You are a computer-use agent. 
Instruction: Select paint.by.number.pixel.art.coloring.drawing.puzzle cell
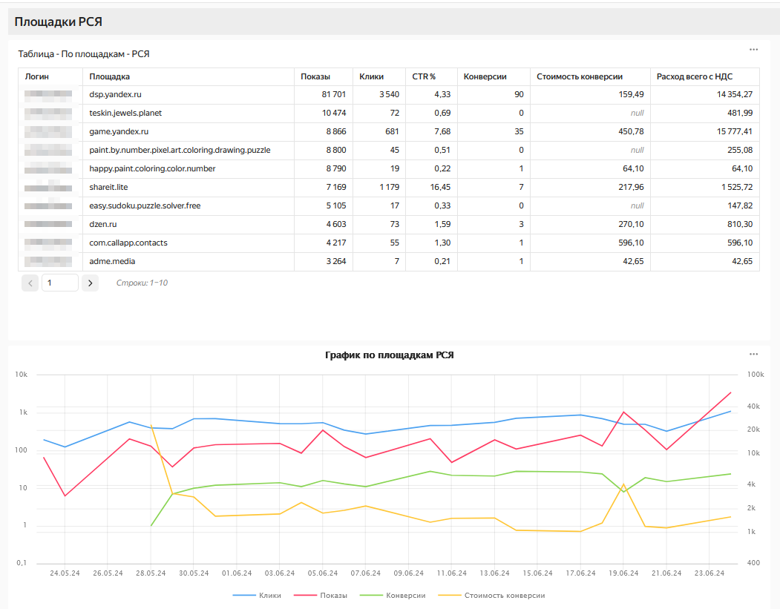189,150
